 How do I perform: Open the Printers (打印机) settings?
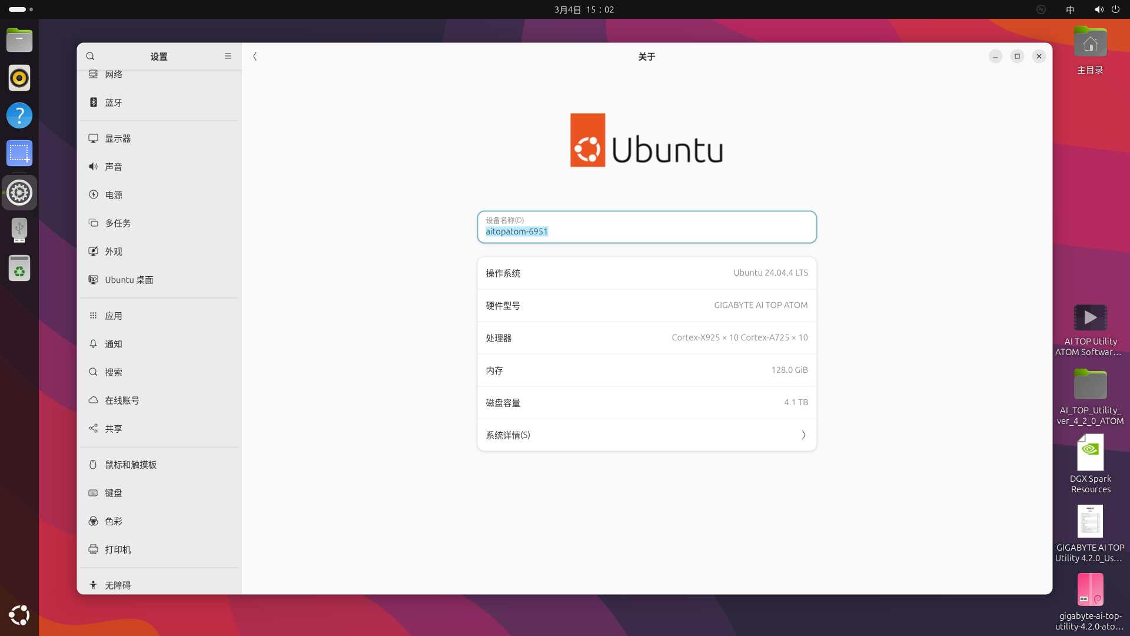[118, 549]
